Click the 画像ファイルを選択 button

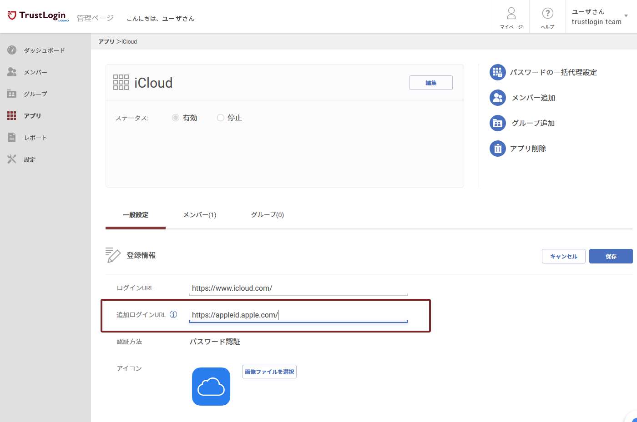tap(269, 372)
